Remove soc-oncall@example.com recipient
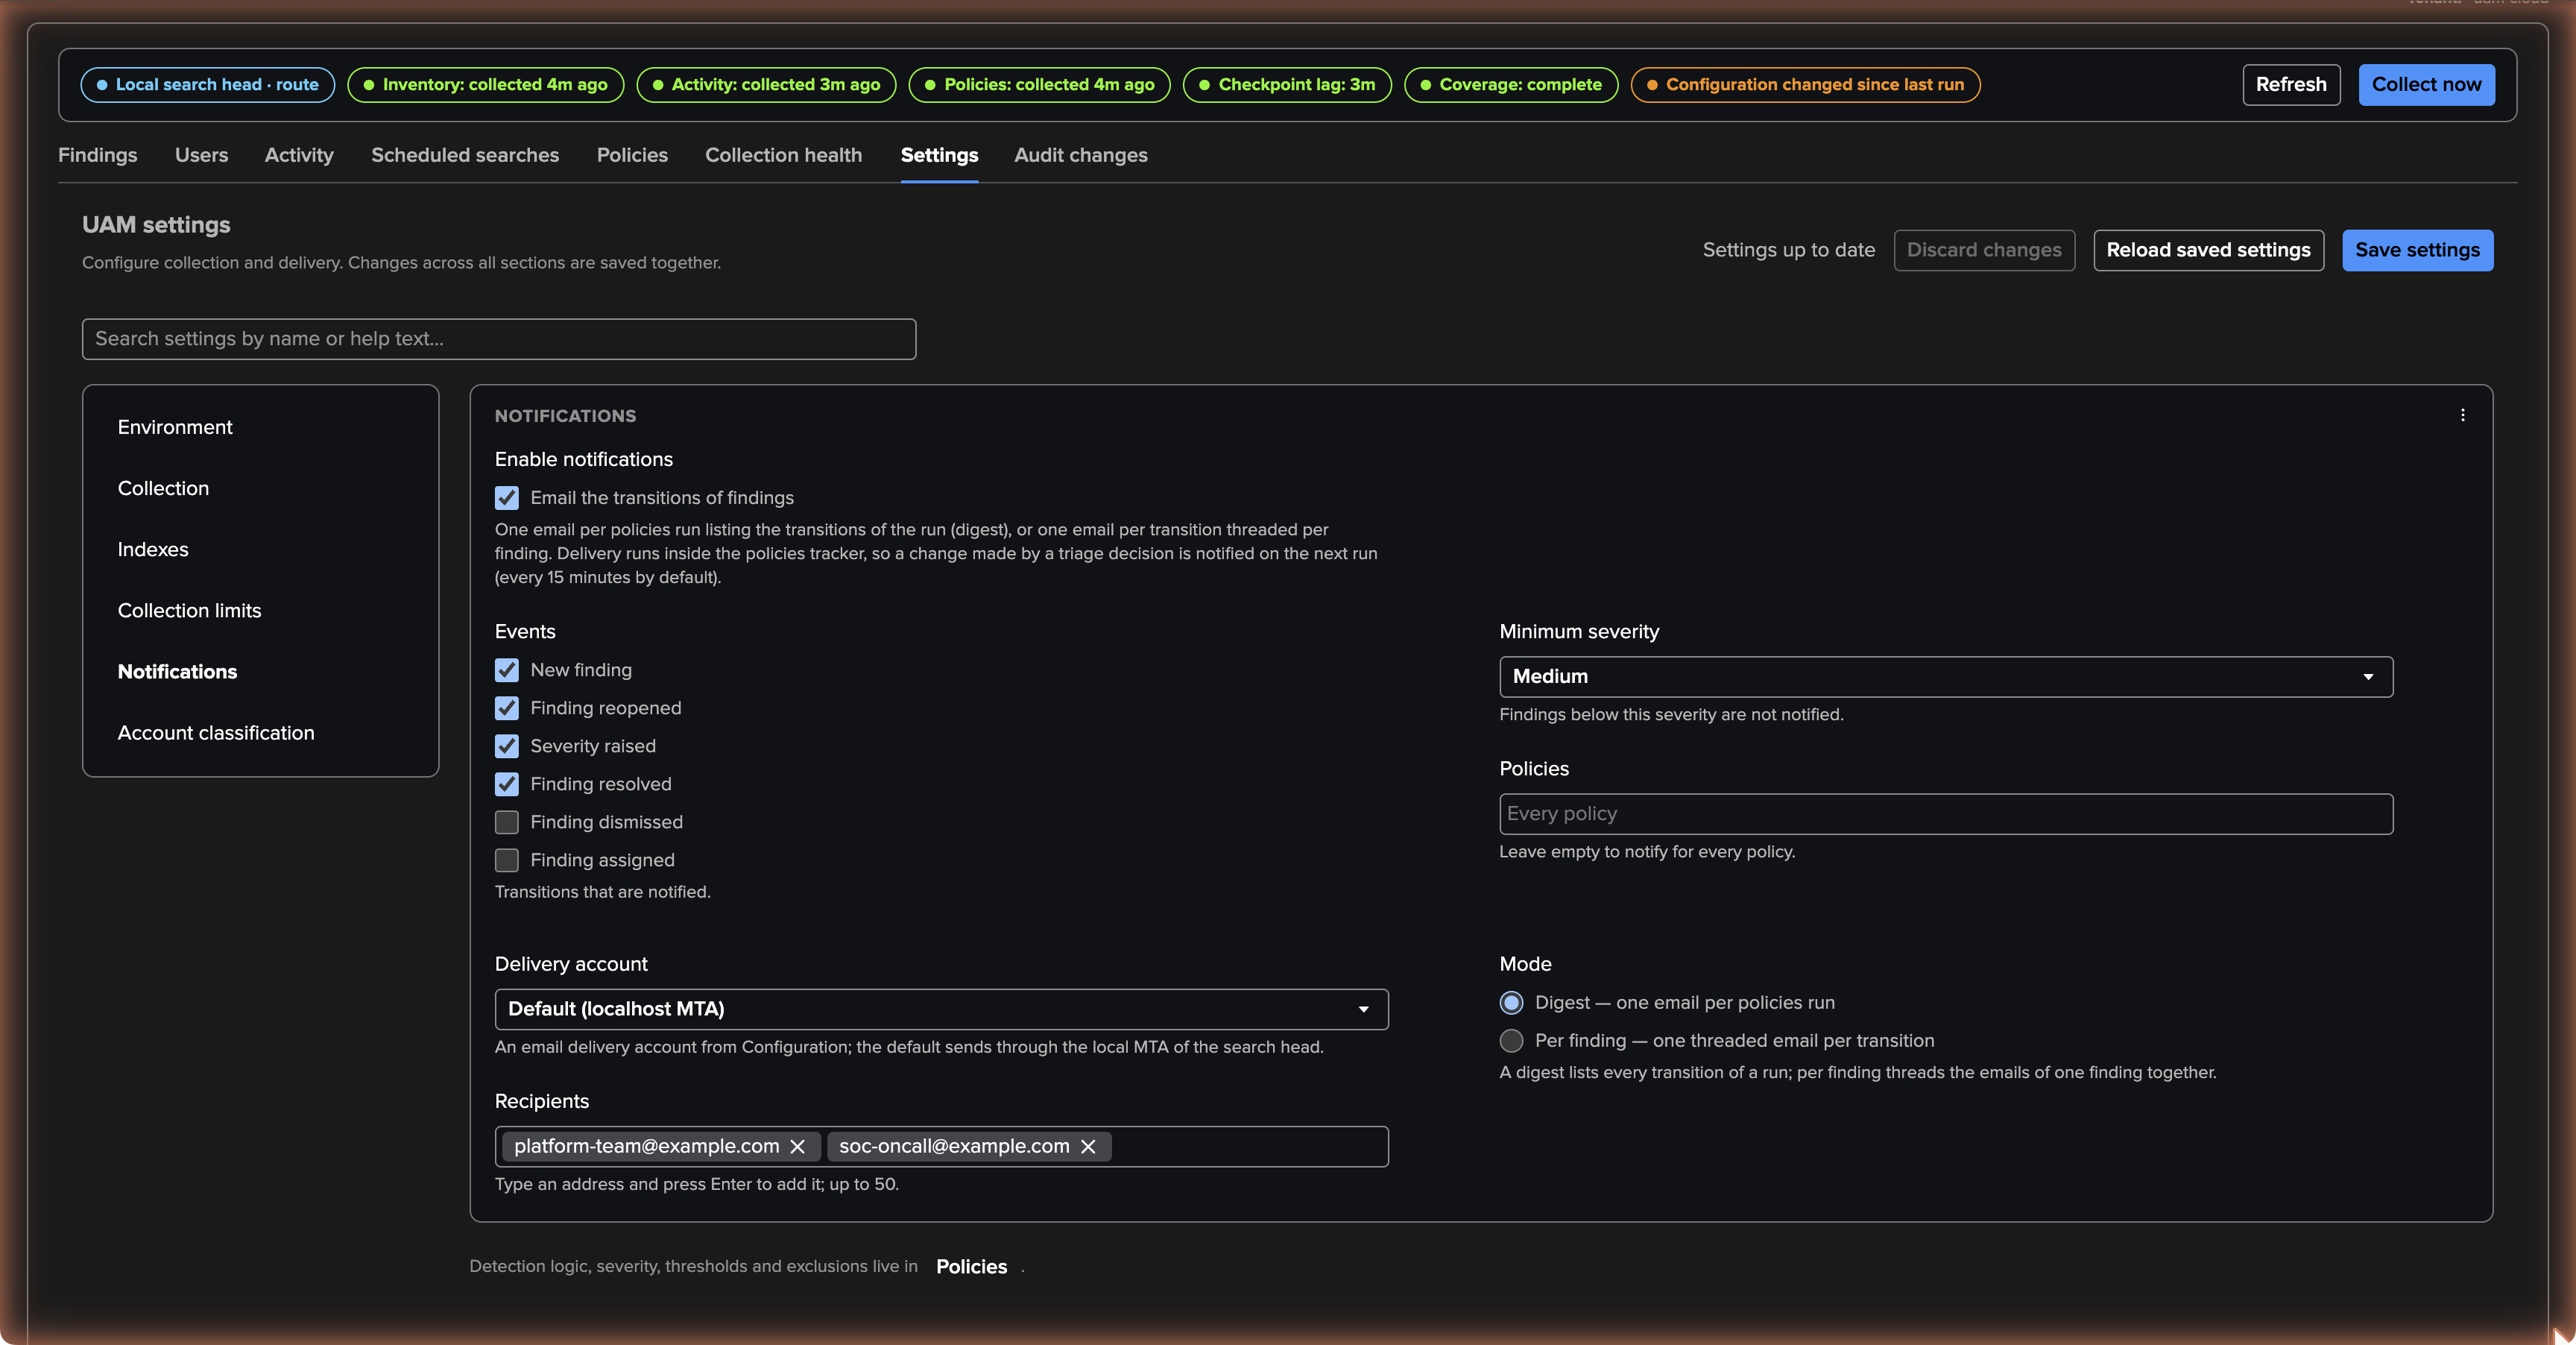Viewport: 2576px width, 1345px height. (x=1088, y=1146)
